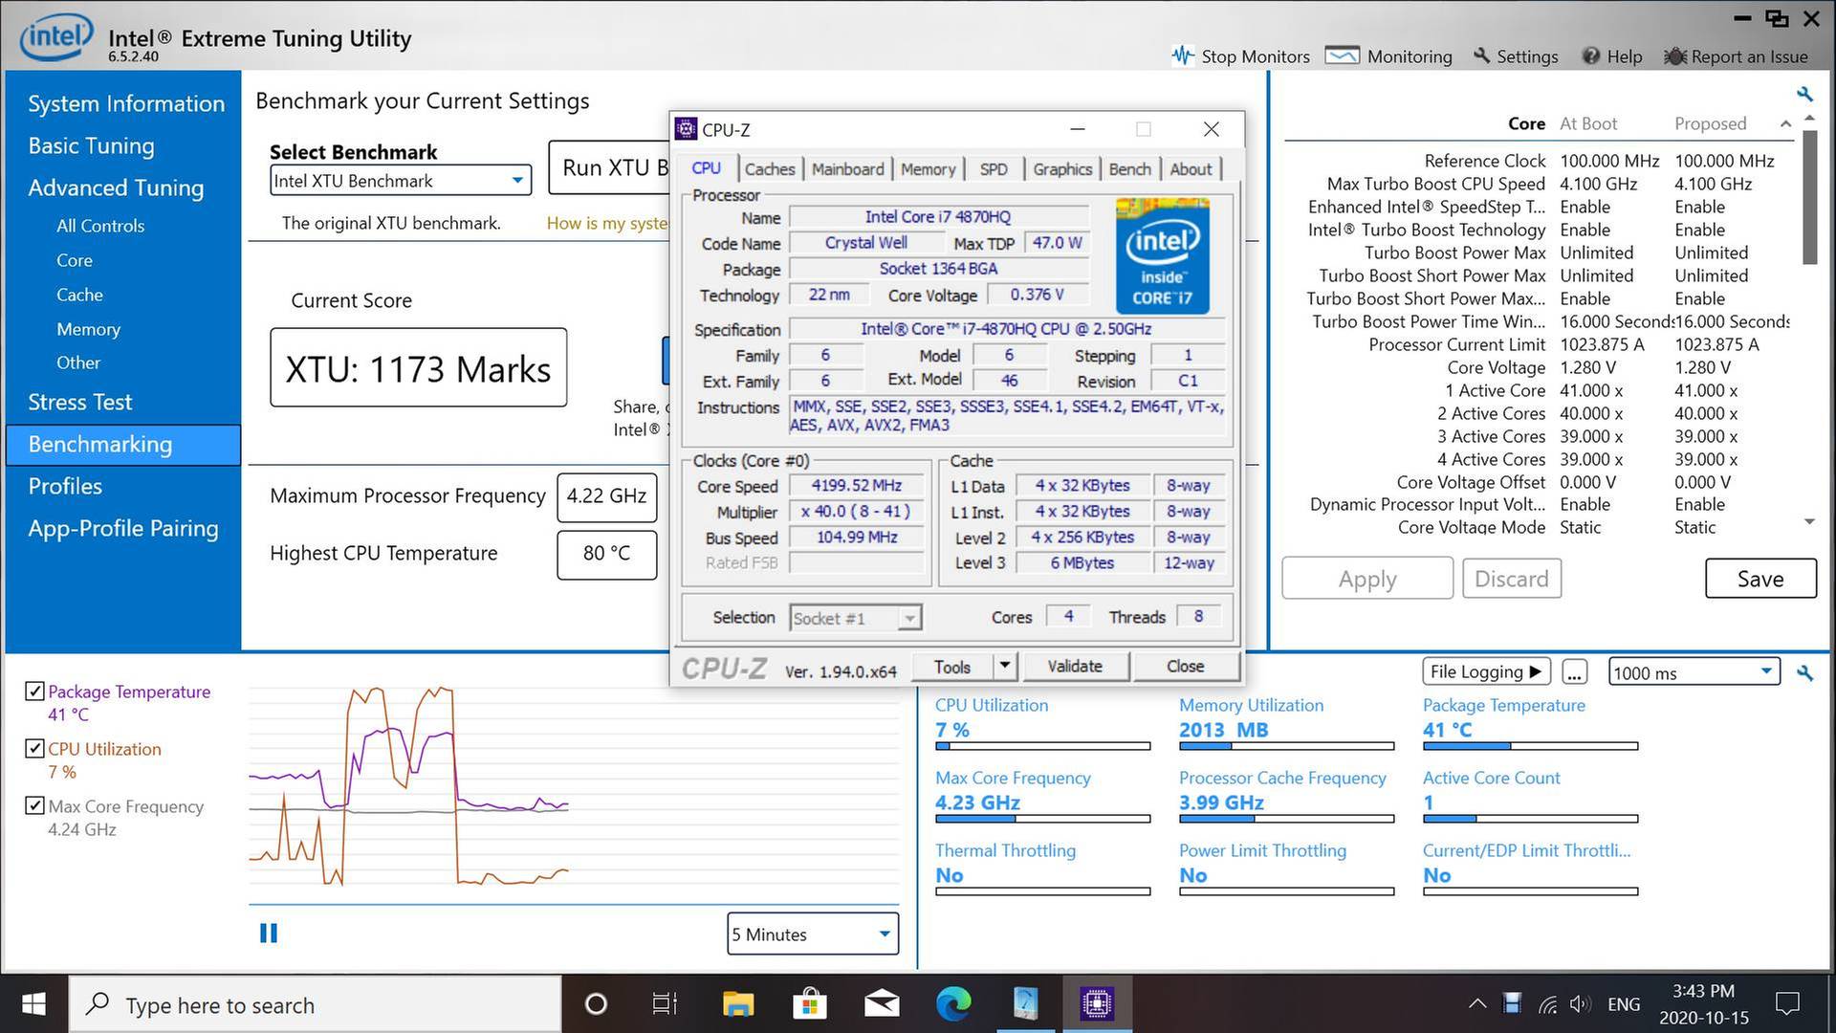Click the Apply button
The width and height of the screenshot is (1836, 1033).
tap(1367, 579)
